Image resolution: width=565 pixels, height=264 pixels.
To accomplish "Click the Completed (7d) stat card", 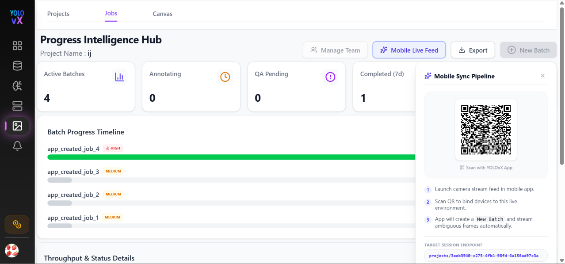I will click(384, 87).
